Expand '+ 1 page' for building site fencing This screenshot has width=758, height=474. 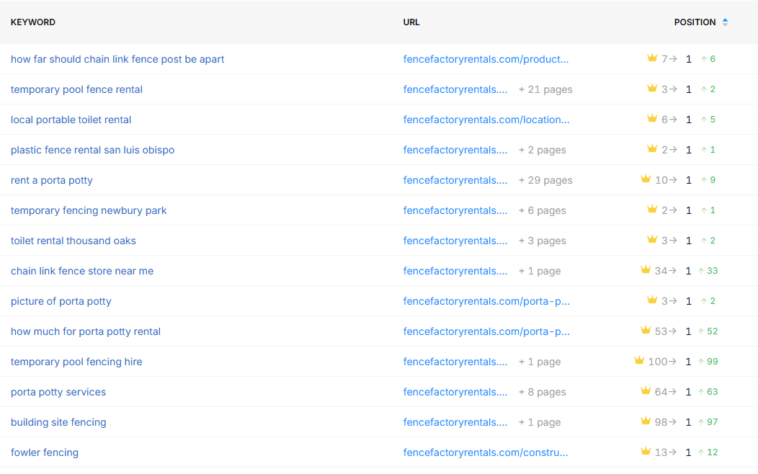tap(540, 422)
